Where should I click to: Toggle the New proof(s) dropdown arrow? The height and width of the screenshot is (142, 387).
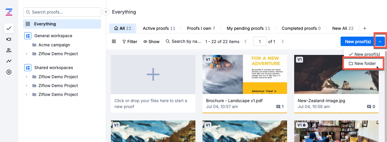[380, 42]
